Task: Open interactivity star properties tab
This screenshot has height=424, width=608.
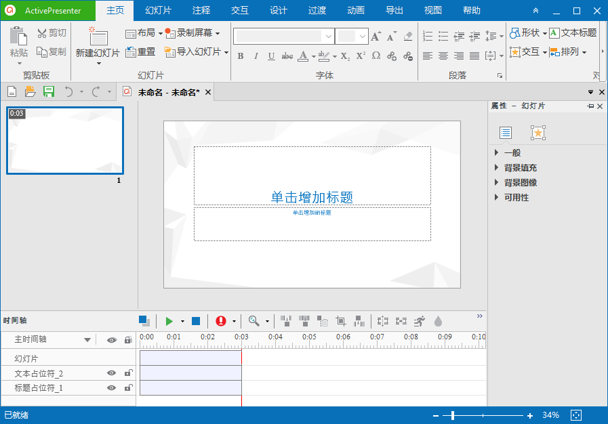Action: (538, 133)
